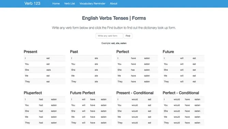
Task: Click the Future section heading
Action: 168,52
